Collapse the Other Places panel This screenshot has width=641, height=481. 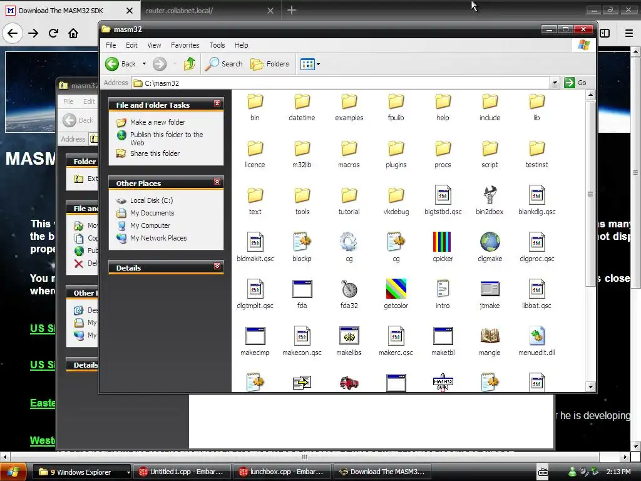pos(217,182)
